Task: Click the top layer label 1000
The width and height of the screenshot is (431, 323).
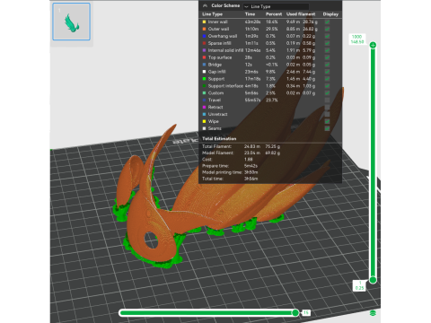Action: tap(356, 37)
